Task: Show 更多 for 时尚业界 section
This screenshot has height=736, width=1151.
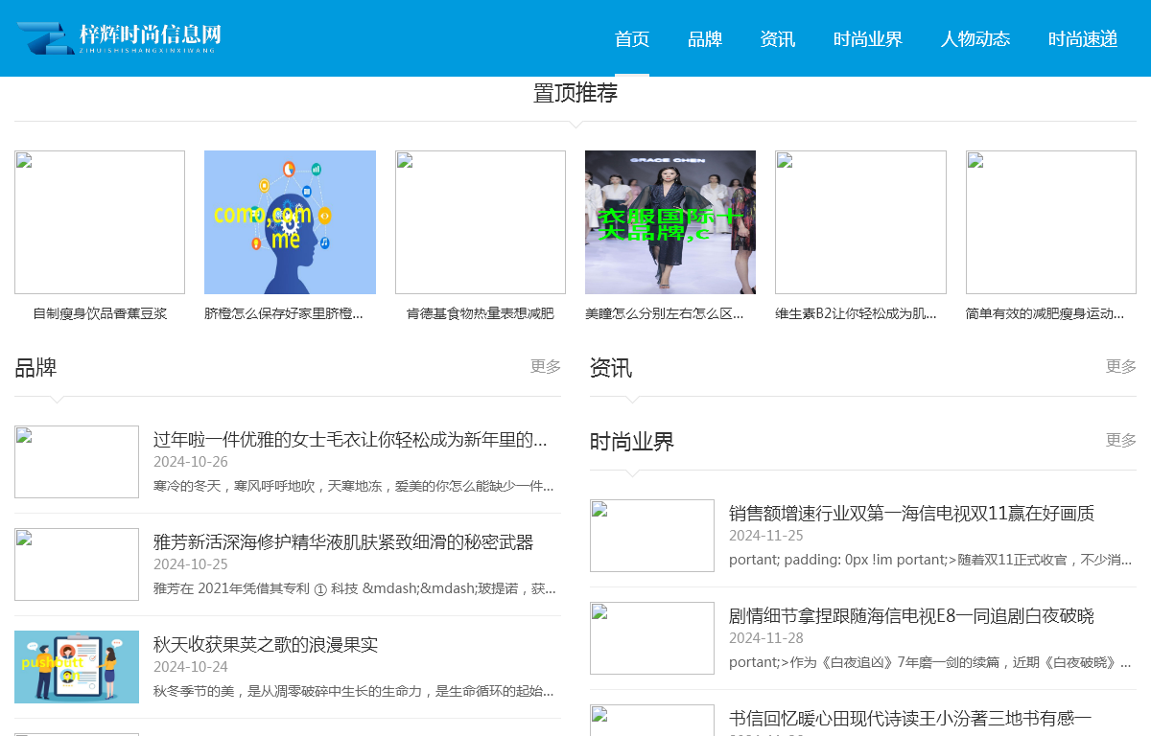Action: tap(1121, 440)
